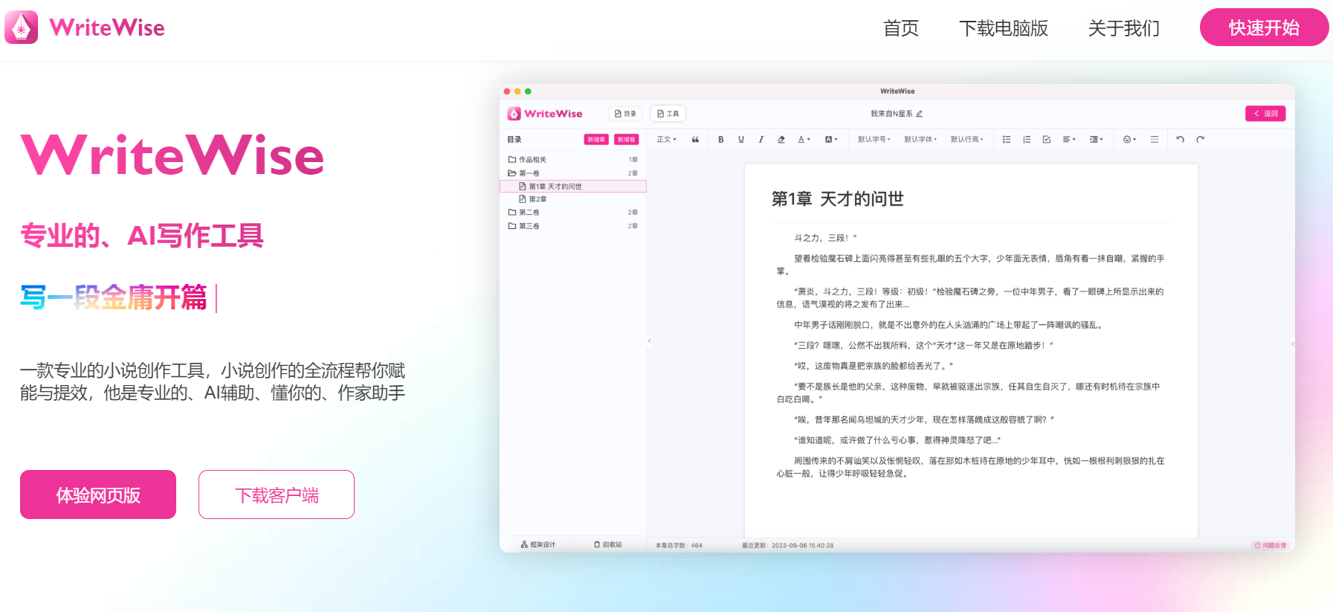
Task: Click the paragraph starting 周围传来的不屑讪笑
Action: (970, 467)
